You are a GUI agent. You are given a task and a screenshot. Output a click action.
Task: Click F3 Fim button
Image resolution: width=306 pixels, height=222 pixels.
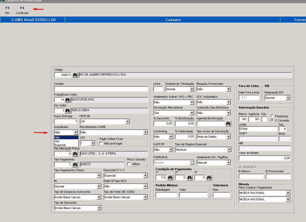7,10
